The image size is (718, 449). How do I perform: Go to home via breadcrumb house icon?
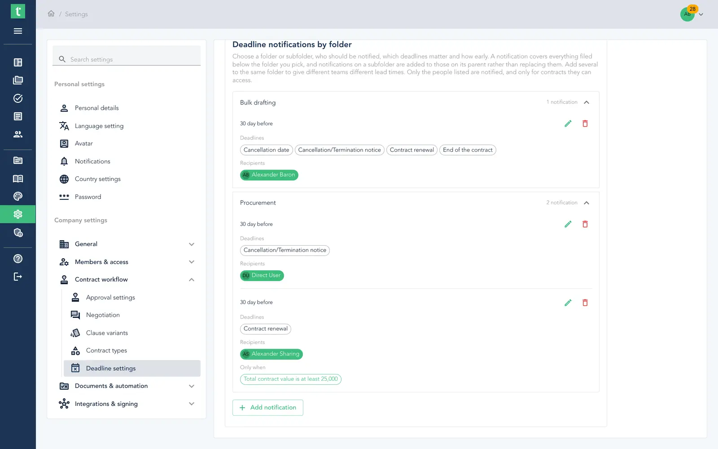[x=51, y=13]
